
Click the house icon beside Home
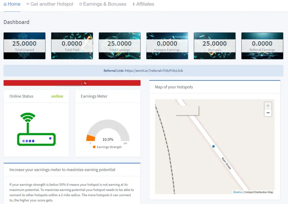coord(5,4)
